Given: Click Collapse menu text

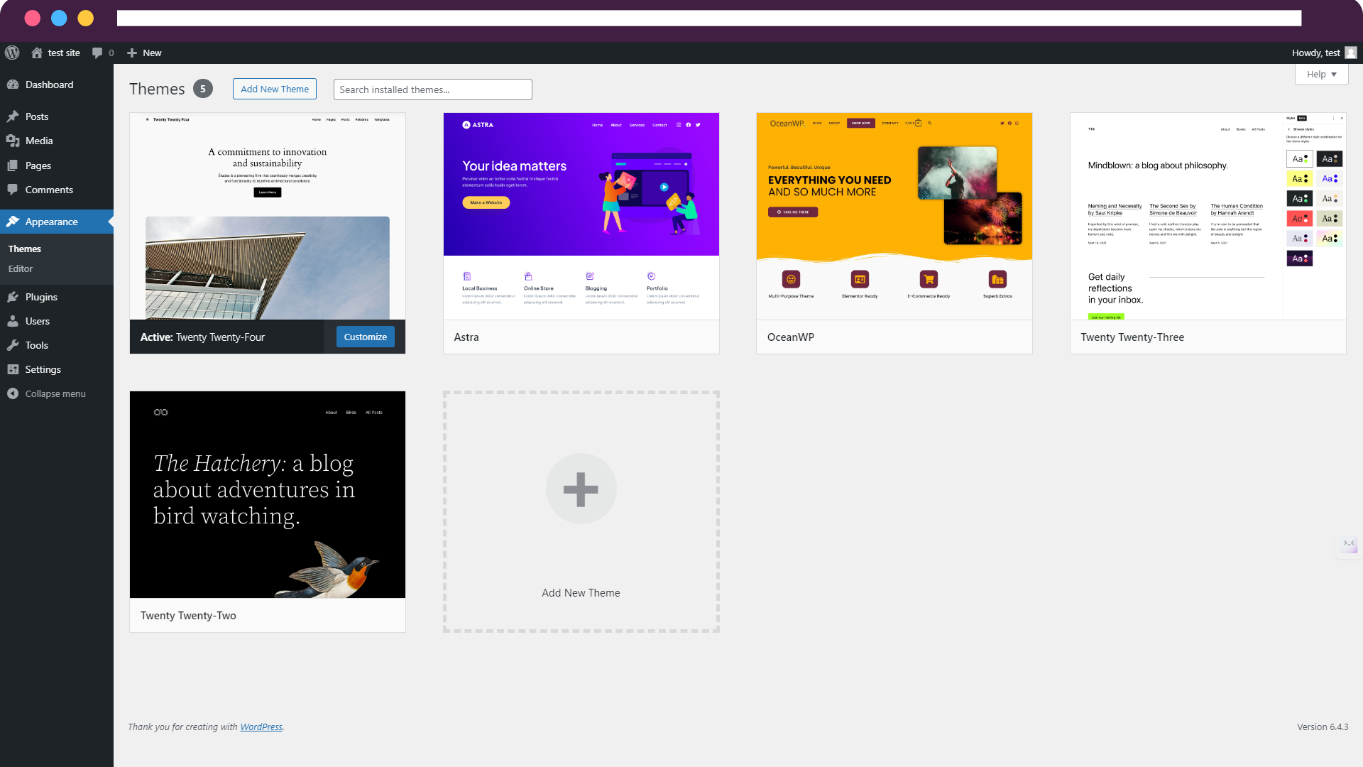Looking at the screenshot, I should pos(55,393).
